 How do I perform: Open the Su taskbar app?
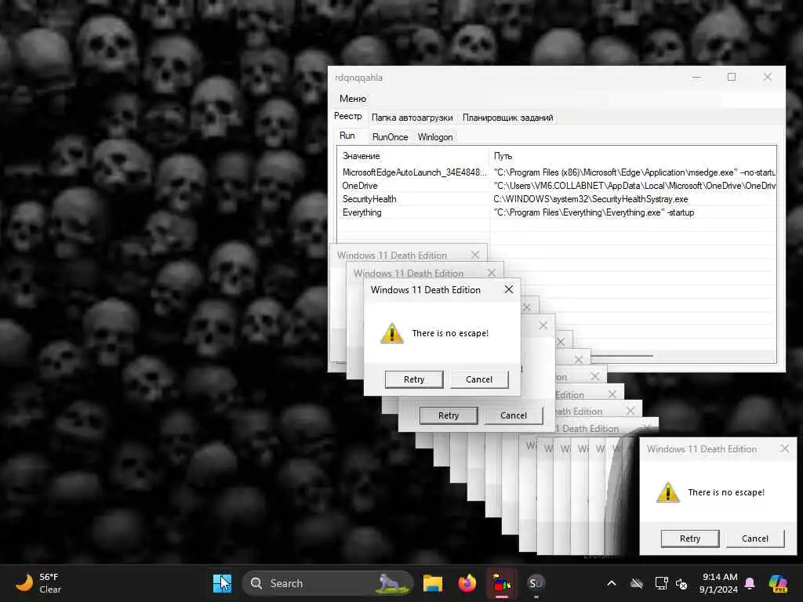[536, 583]
